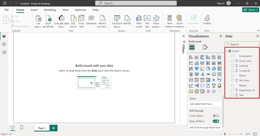The width and height of the screenshot is (260, 136).
Task: Tick the Latitude field checkbox
Action: [x=233, y=66]
